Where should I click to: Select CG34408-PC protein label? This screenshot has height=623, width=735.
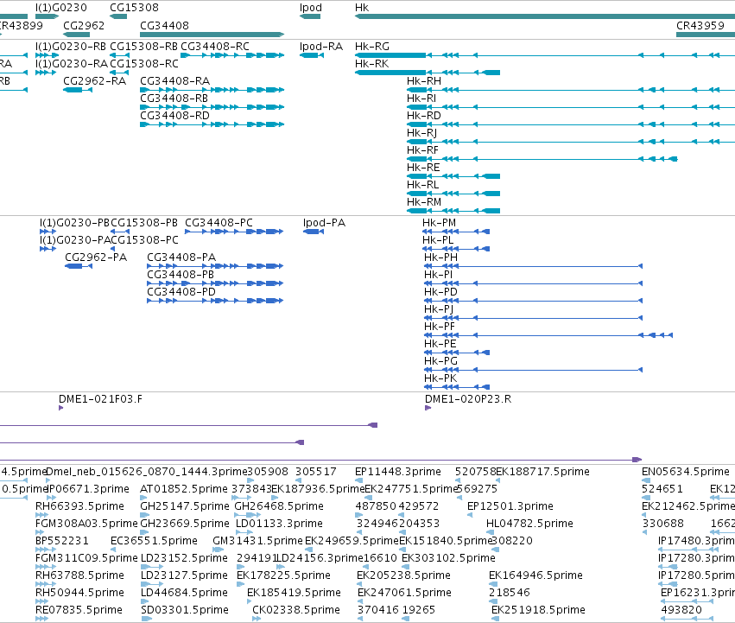[x=219, y=223]
